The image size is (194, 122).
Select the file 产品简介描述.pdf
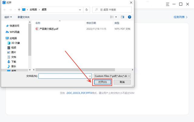pos(49,29)
